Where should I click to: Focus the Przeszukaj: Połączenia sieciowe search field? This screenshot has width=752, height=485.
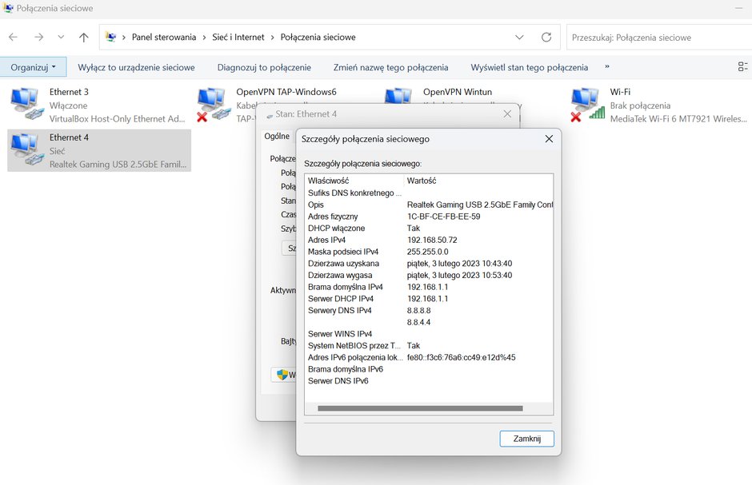click(659, 38)
